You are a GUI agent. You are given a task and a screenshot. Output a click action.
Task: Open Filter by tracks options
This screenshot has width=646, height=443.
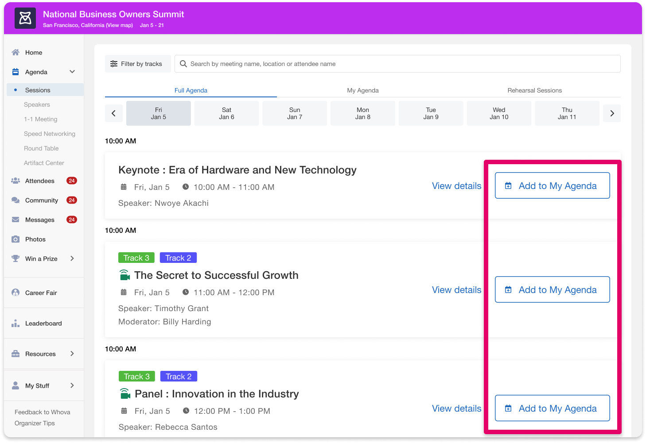click(137, 64)
